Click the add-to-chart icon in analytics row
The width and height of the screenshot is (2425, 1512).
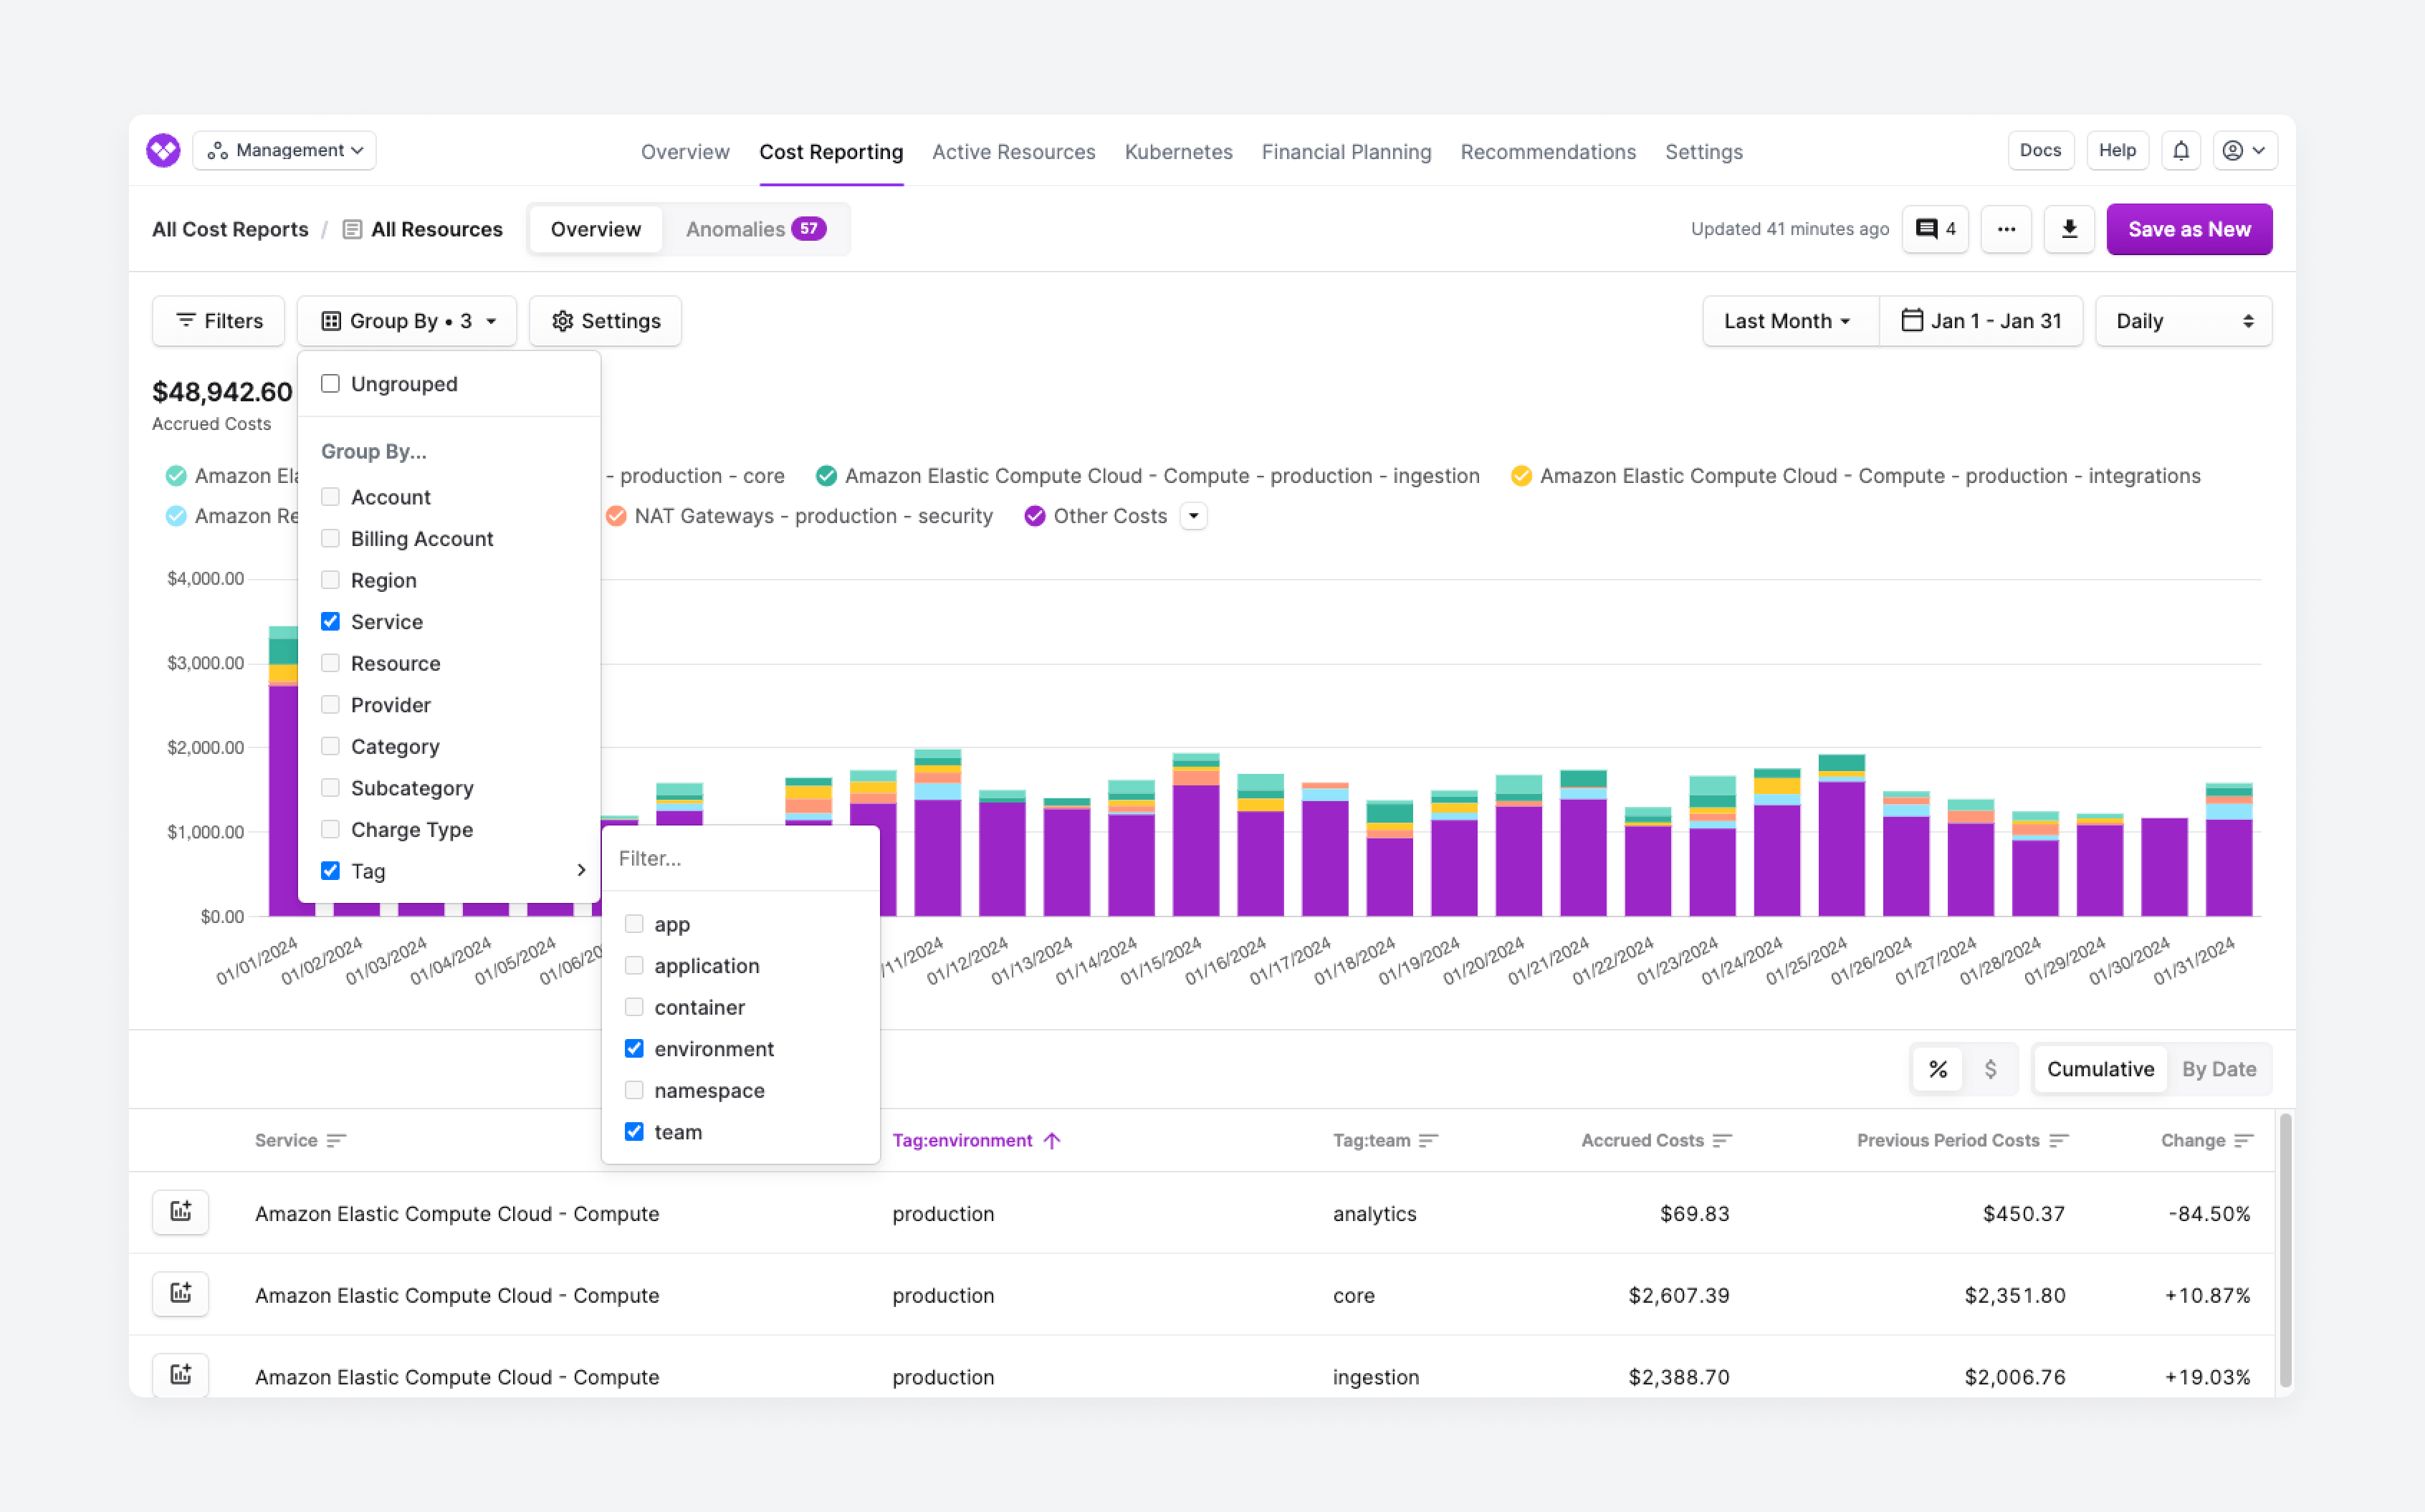pos(180,1212)
